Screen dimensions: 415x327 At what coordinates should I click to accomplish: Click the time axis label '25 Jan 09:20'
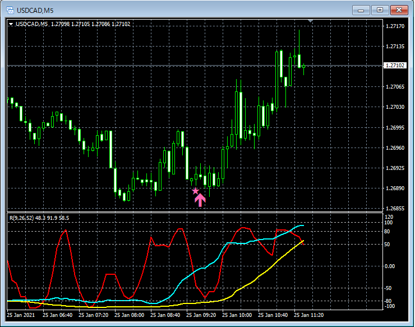pyautogui.click(x=201, y=315)
